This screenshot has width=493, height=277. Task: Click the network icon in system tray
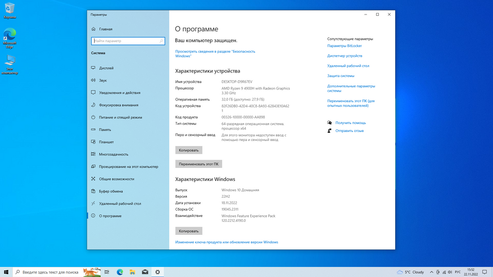coord(444,272)
